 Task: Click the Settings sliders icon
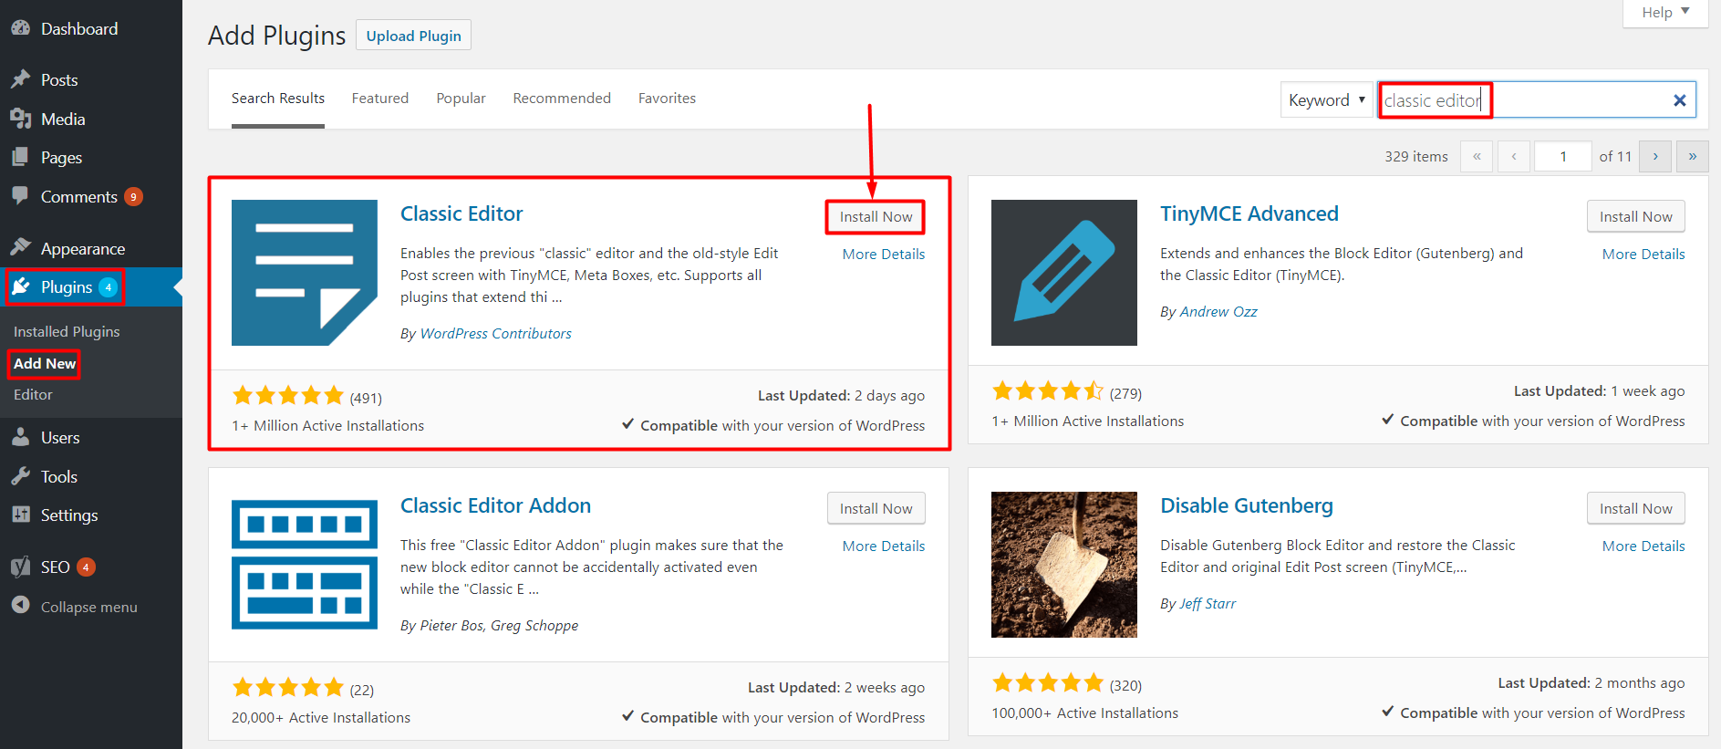[x=20, y=515]
